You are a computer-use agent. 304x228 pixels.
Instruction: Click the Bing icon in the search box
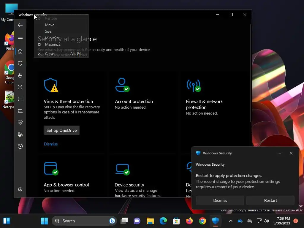(112, 221)
